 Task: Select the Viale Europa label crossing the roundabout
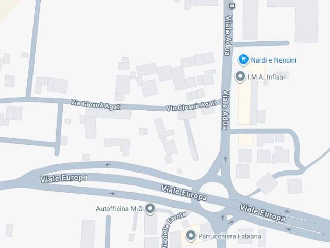[184, 193]
